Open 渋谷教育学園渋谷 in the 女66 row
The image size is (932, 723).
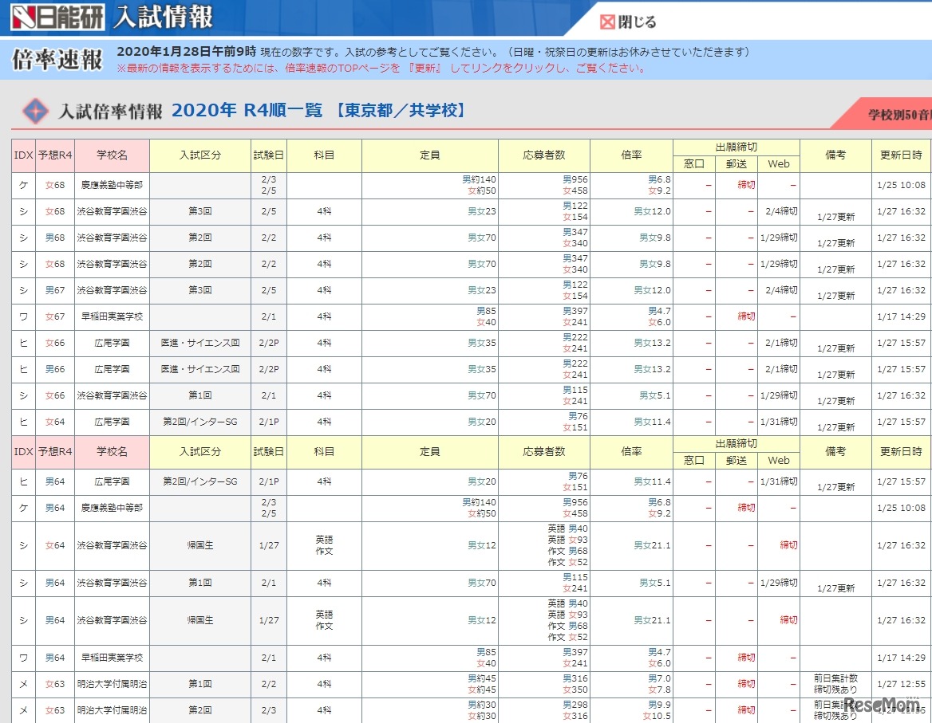coord(112,395)
